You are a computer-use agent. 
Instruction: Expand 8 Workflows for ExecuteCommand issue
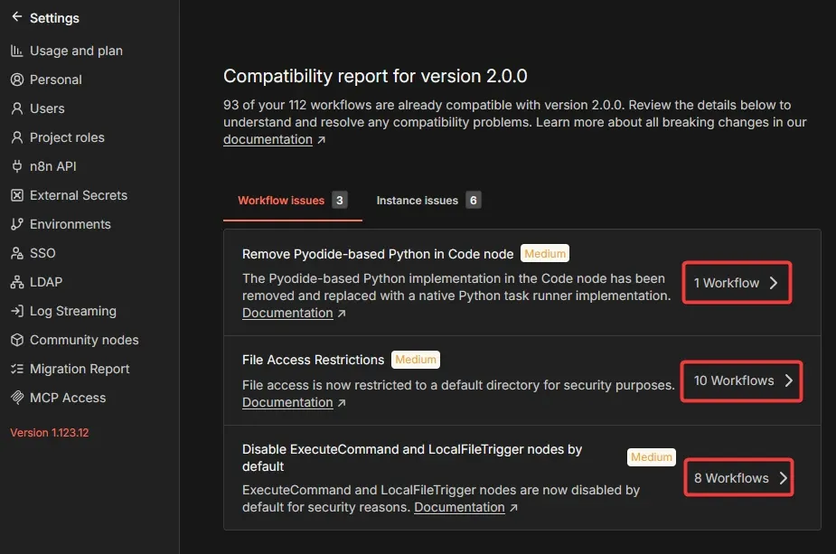737,478
